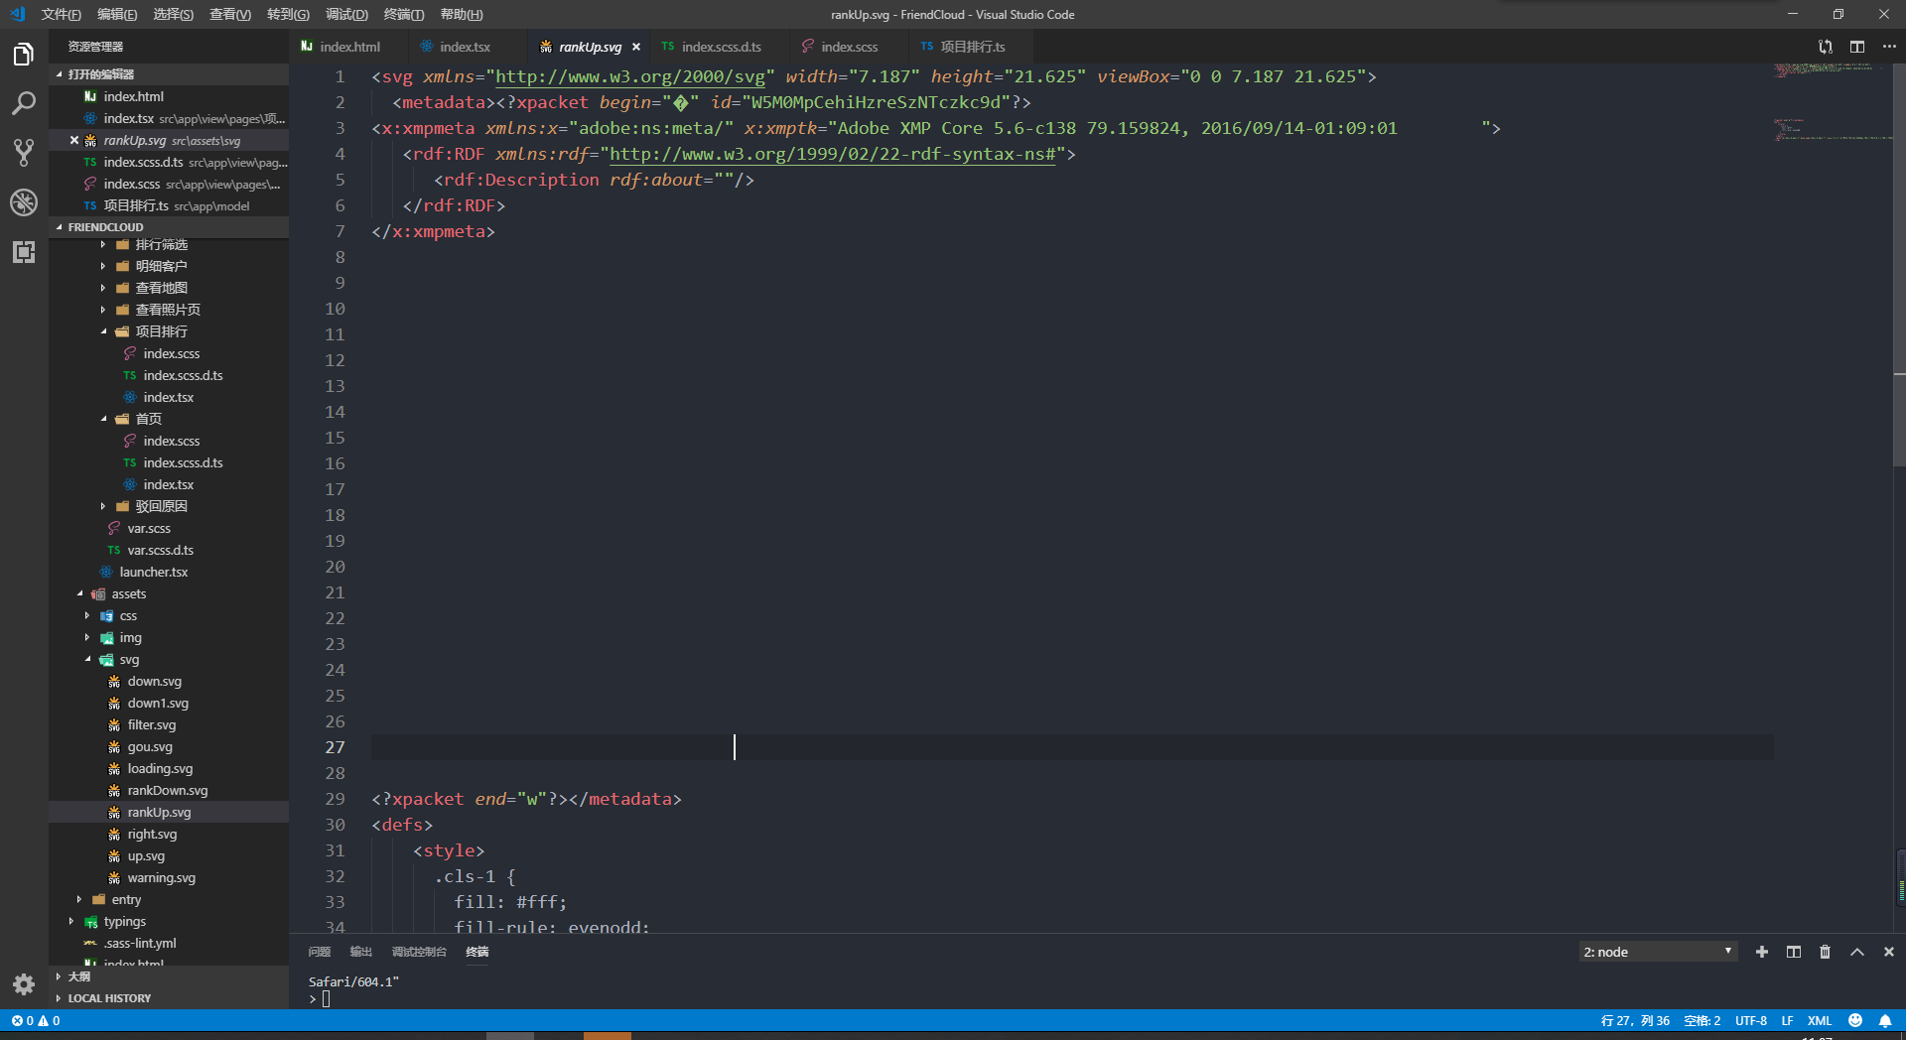The height and width of the screenshot is (1040, 1906).
Task: Split the editor to the right
Action: click(x=1857, y=47)
